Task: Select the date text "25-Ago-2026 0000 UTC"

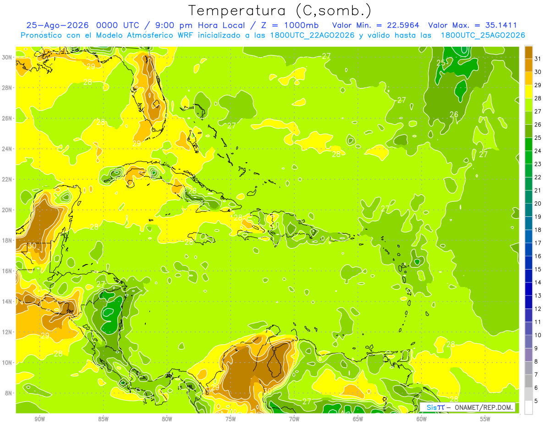Action: click(x=82, y=25)
